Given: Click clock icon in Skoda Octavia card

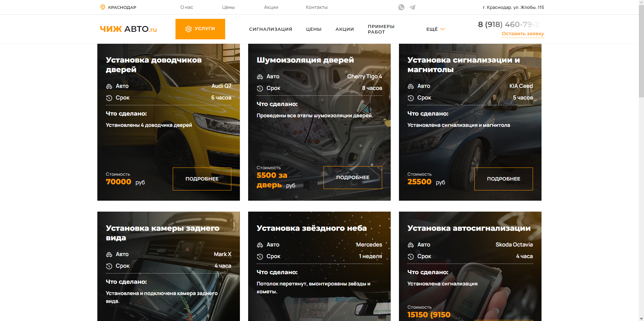Looking at the screenshot, I should click(x=411, y=256).
